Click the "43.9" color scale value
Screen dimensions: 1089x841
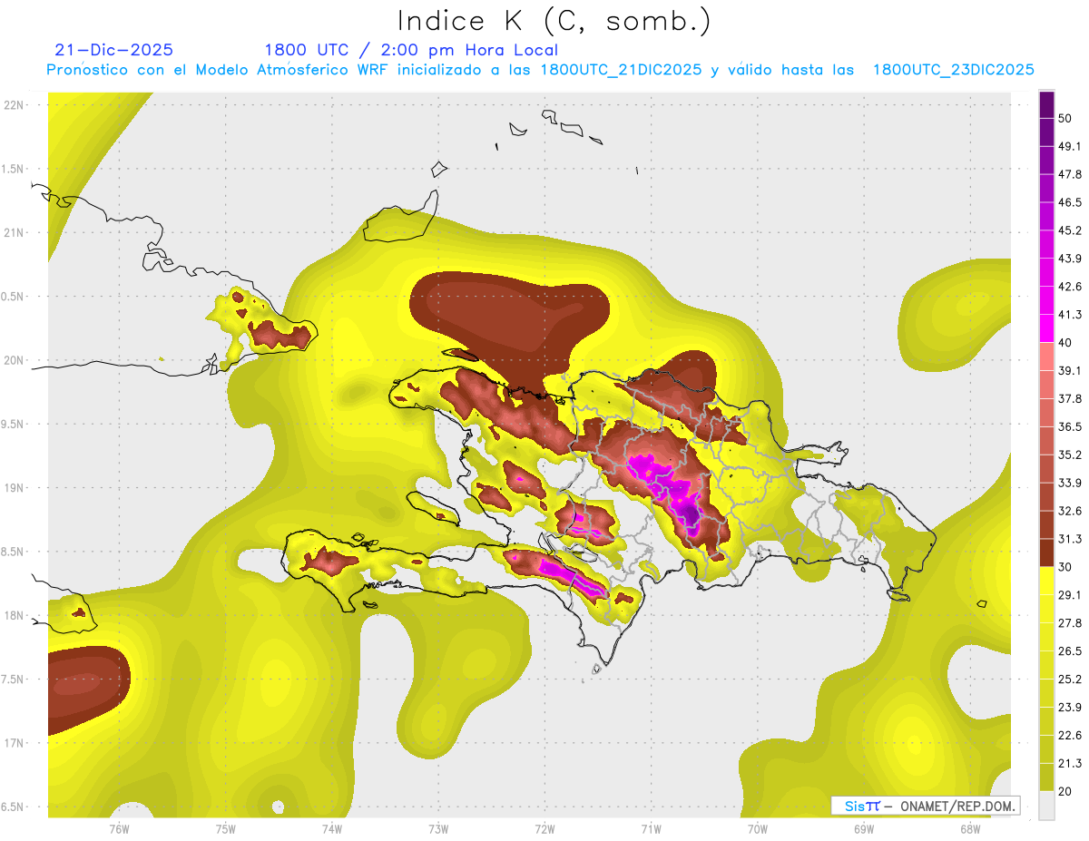coord(1069,259)
